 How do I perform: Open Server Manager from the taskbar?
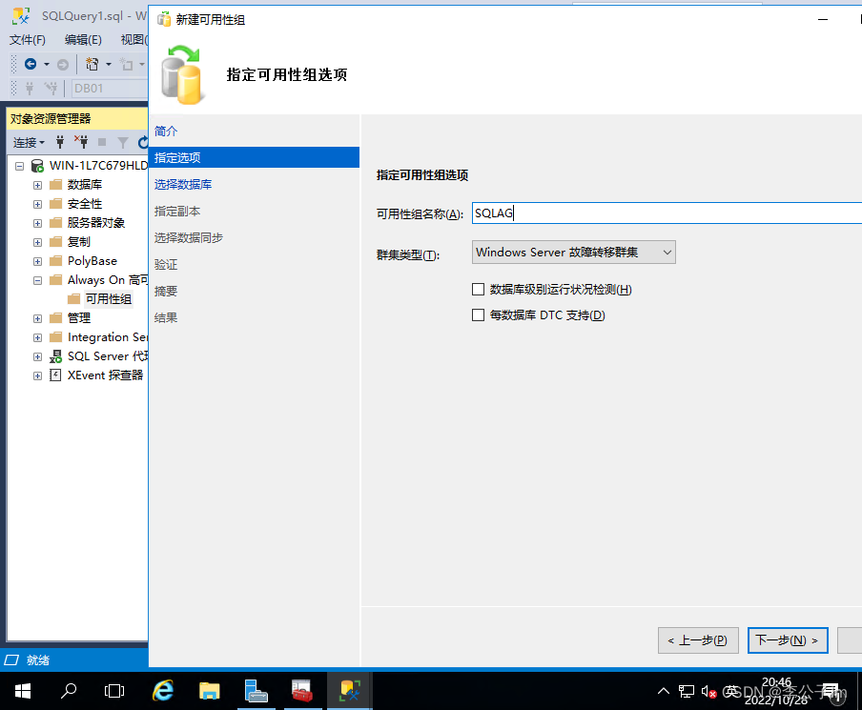pos(256,691)
